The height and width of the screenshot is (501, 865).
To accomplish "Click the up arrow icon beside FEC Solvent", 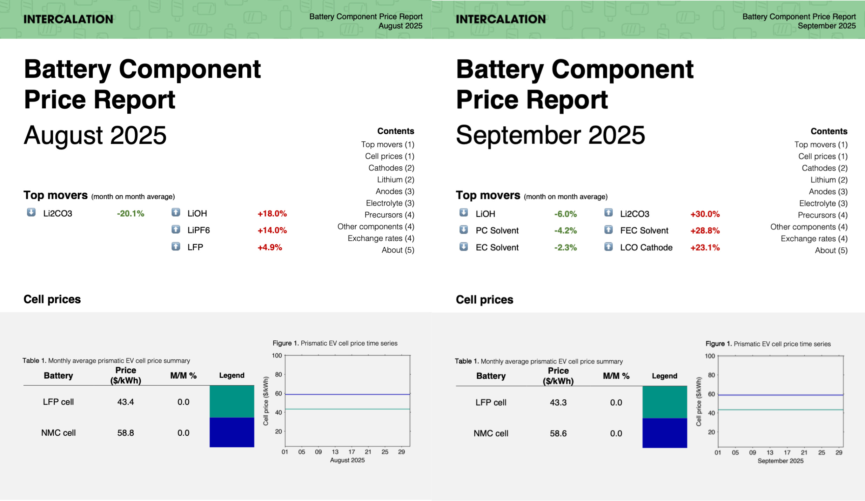I will [x=608, y=230].
